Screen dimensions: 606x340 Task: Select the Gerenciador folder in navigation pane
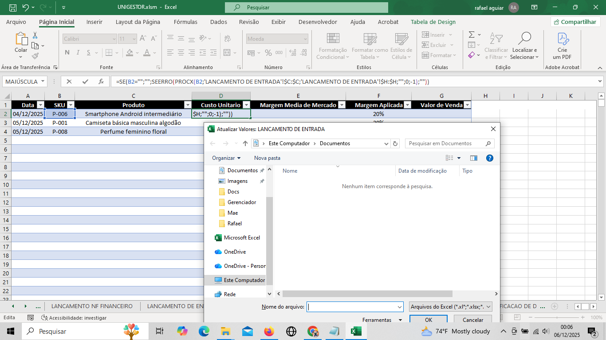241,202
